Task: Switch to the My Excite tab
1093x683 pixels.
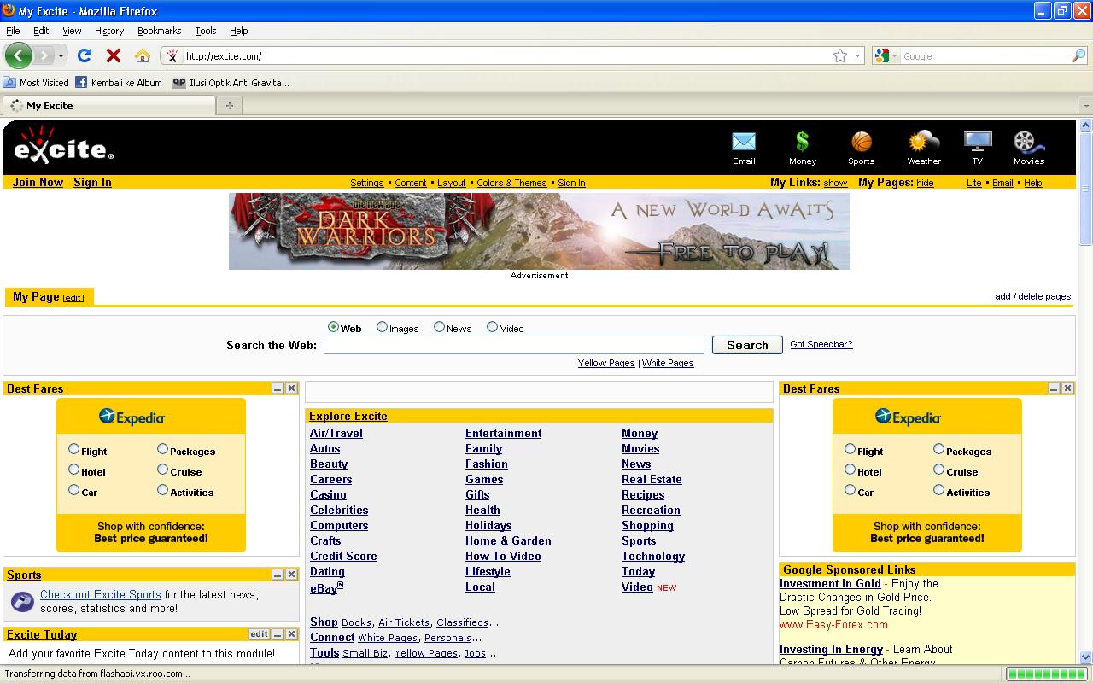Action: point(108,105)
